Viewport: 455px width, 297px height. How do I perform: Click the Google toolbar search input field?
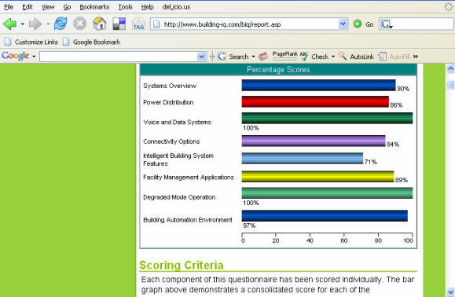[x=119, y=57]
